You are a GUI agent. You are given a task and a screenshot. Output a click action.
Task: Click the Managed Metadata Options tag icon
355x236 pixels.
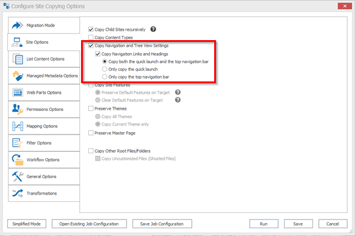pos(17,76)
